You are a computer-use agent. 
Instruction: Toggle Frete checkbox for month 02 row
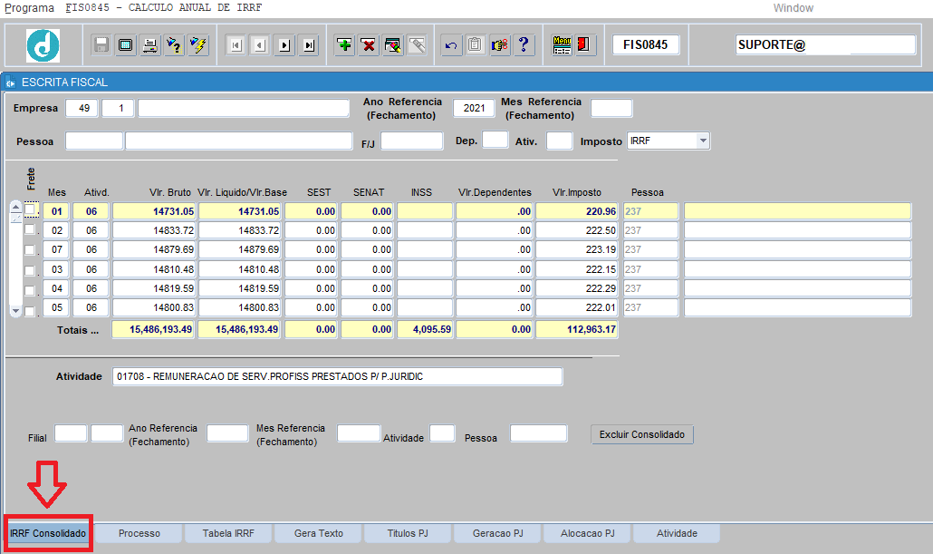click(x=30, y=229)
